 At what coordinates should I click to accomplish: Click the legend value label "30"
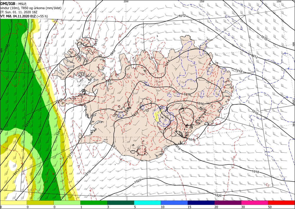pos(243,207)
